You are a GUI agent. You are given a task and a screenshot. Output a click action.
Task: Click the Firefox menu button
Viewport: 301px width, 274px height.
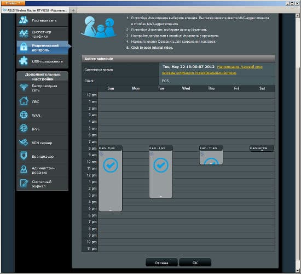[13, 3]
